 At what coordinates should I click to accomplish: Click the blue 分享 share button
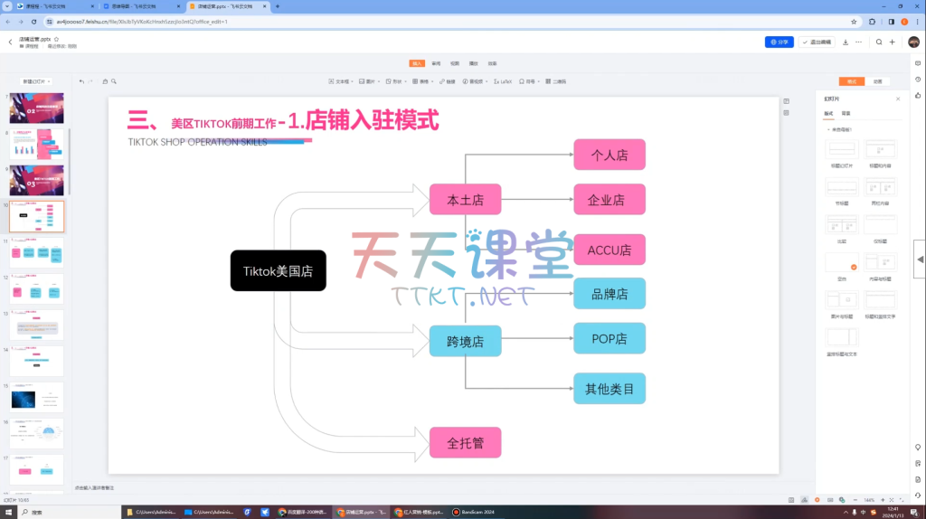click(779, 42)
